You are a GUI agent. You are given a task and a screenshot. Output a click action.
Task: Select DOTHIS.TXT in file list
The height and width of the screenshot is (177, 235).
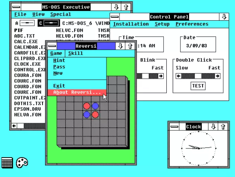29,103
